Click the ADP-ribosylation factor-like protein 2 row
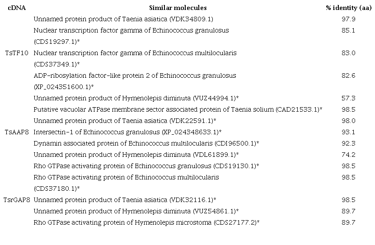This screenshot has height=245, width=375. pos(135,75)
